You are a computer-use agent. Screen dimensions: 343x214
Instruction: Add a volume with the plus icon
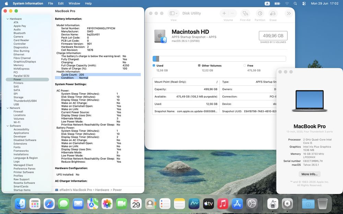pyautogui.click(x=224, y=14)
